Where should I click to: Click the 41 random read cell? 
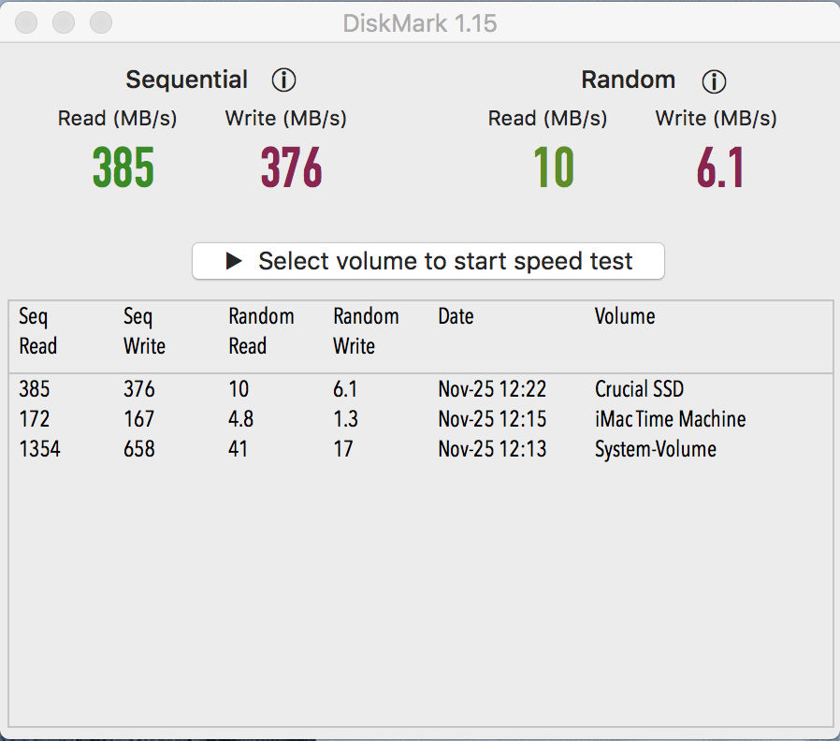click(x=238, y=449)
